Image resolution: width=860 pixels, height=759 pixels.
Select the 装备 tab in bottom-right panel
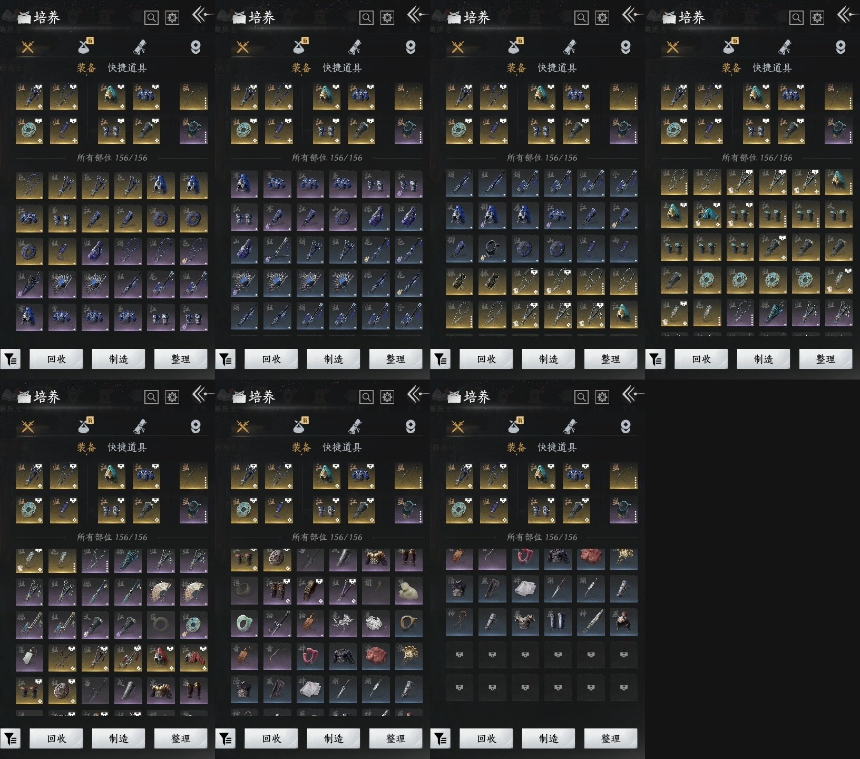[x=516, y=447]
